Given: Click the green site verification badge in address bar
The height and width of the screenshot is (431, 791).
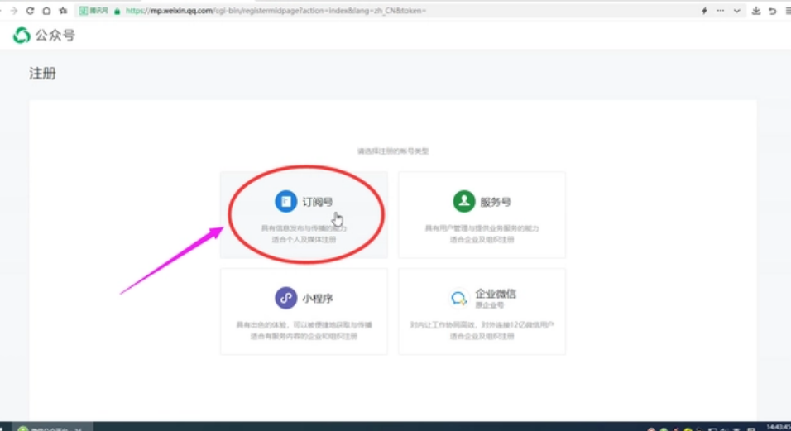Looking at the screenshot, I should [x=93, y=11].
